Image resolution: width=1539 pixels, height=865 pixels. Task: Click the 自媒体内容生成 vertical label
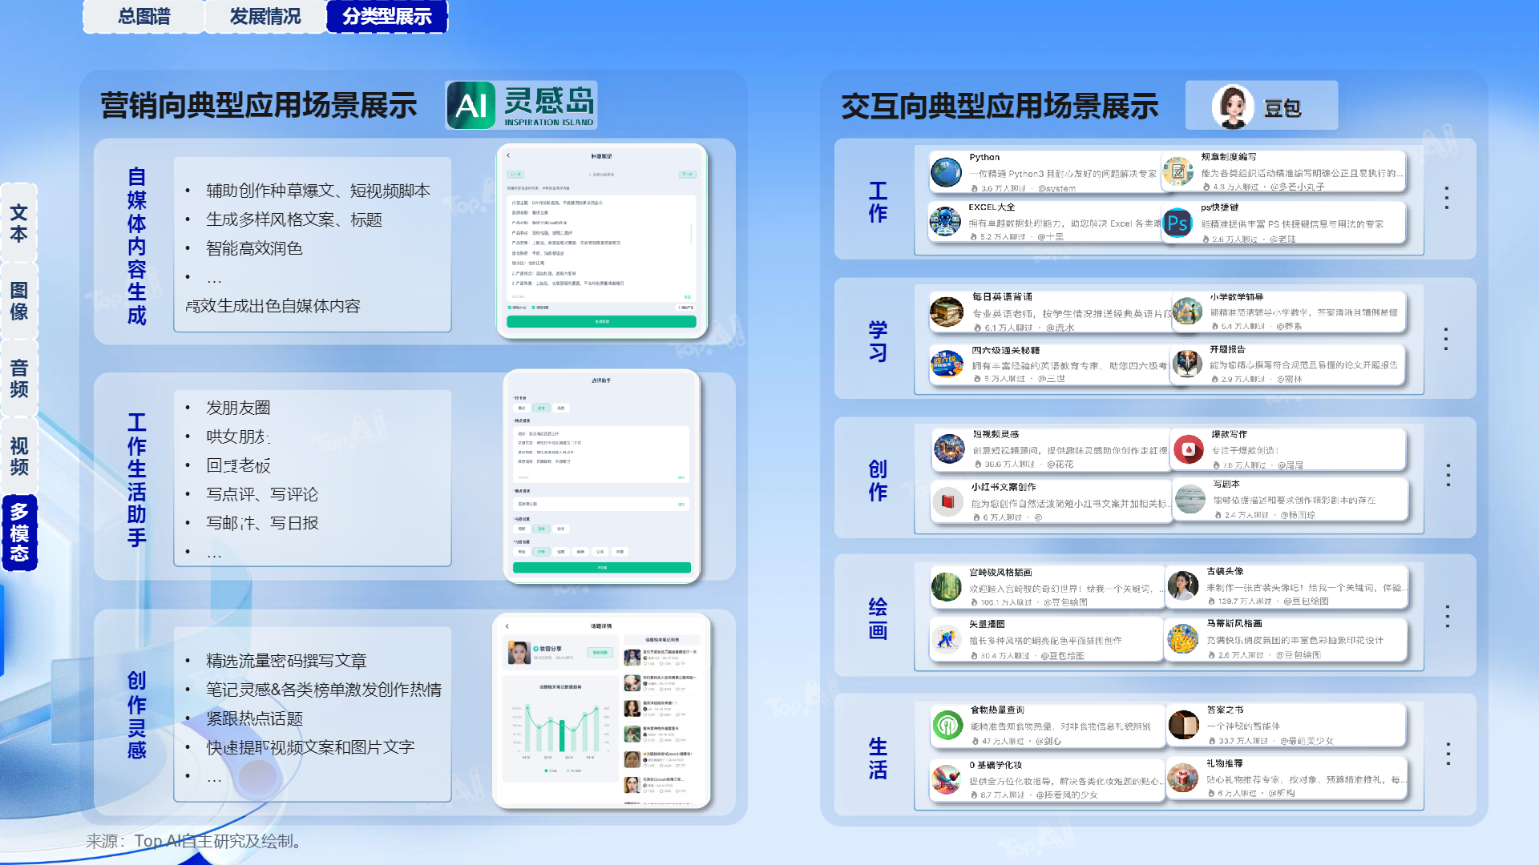coord(137,246)
